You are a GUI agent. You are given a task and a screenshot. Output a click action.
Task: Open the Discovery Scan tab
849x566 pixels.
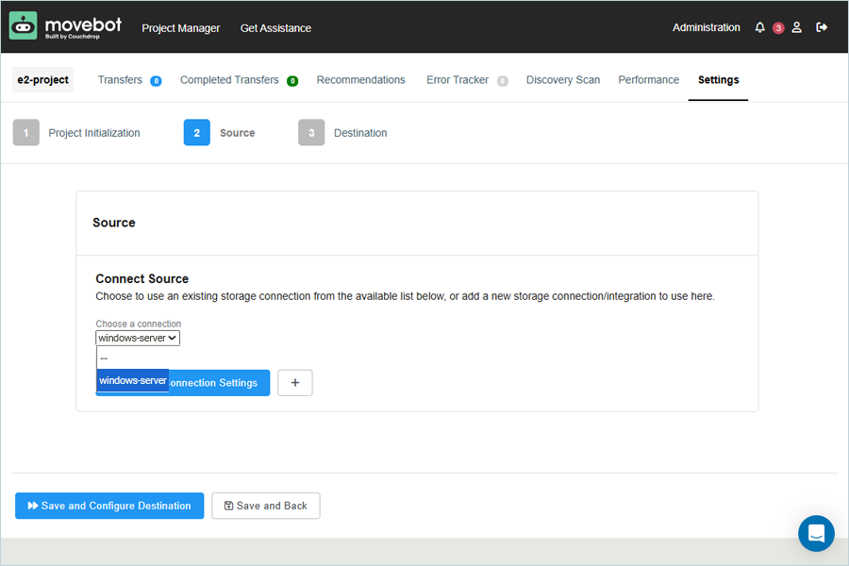[x=562, y=80]
